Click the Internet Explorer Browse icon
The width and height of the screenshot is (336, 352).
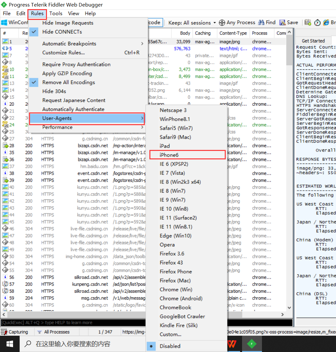coord(326,22)
